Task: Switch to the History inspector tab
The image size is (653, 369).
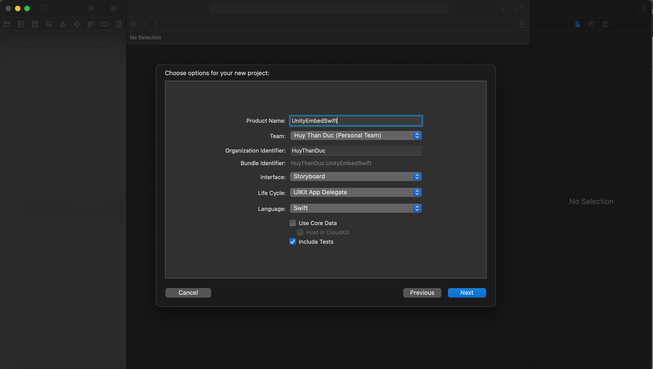Action: coord(591,24)
